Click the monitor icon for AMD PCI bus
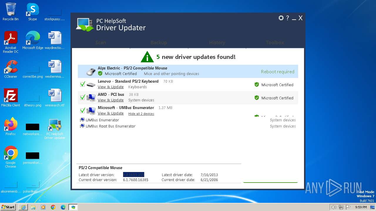The image size is (376, 211). [x=91, y=98]
